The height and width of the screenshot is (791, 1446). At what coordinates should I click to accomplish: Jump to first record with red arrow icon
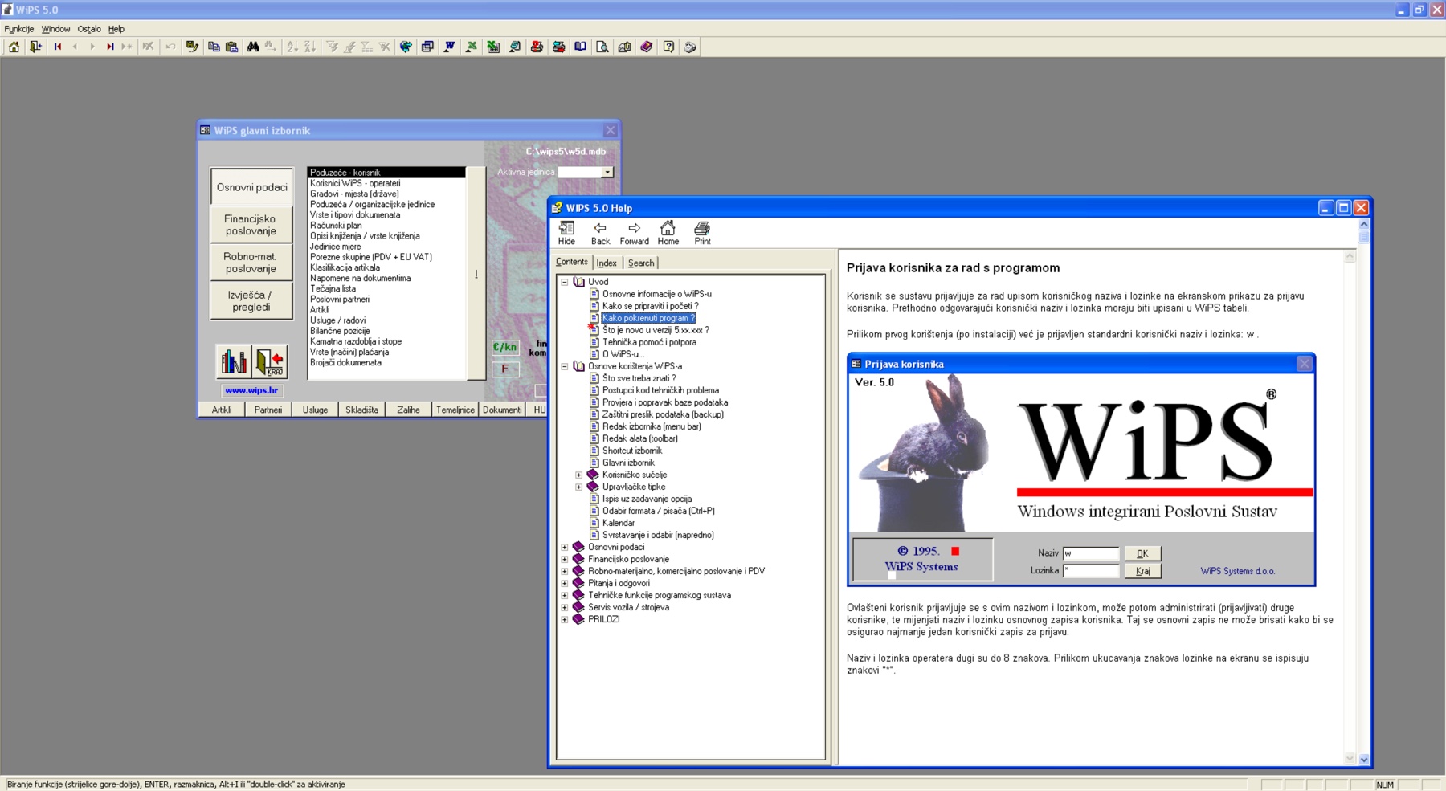click(x=58, y=47)
